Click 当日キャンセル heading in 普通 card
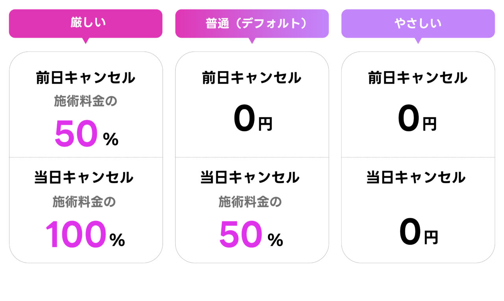The width and height of the screenshot is (504, 301). click(x=250, y=178)
